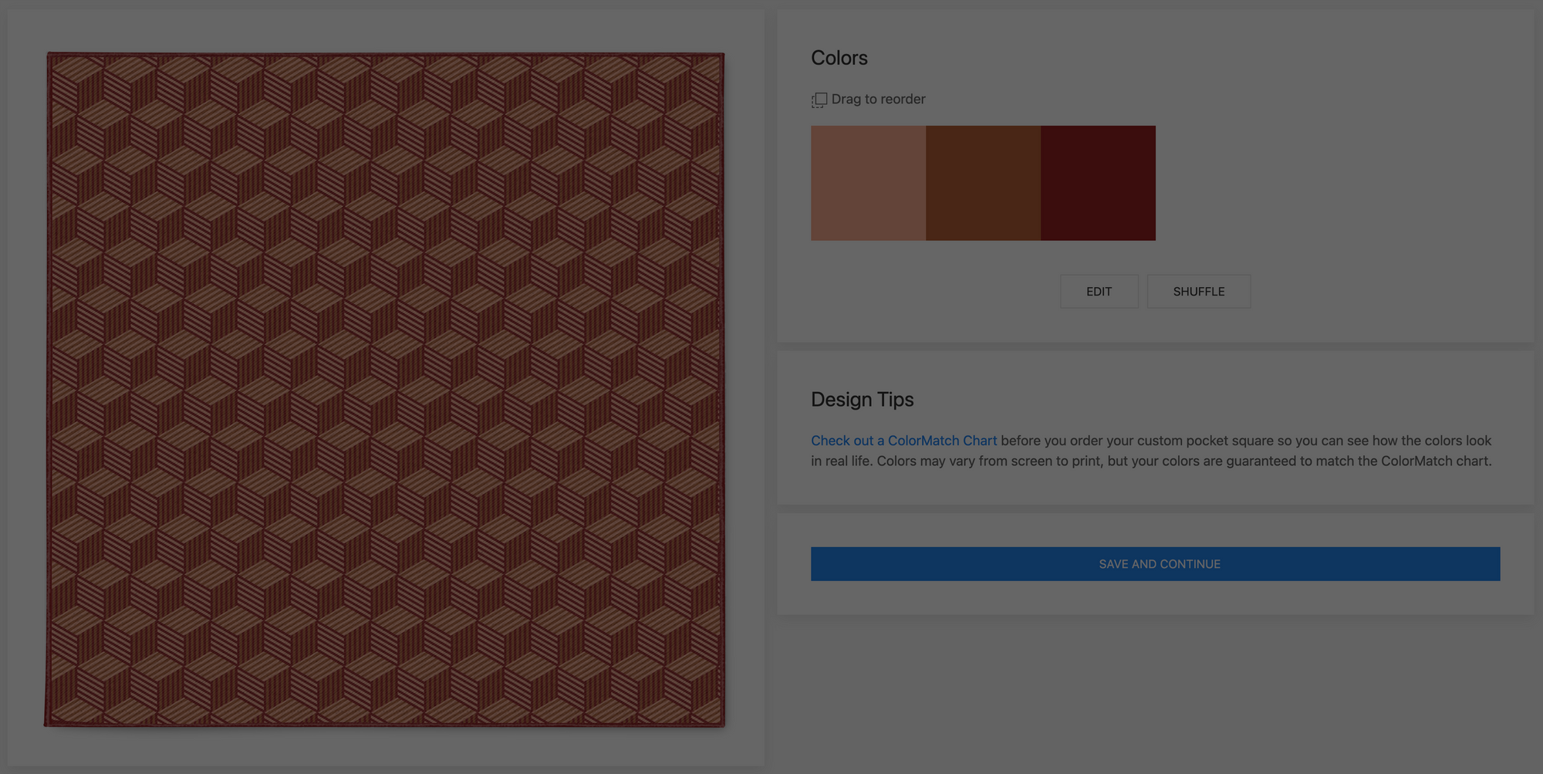Click empty space right of the color swatches
This screenshot has width=1543, height=774.
(1327, 183)
